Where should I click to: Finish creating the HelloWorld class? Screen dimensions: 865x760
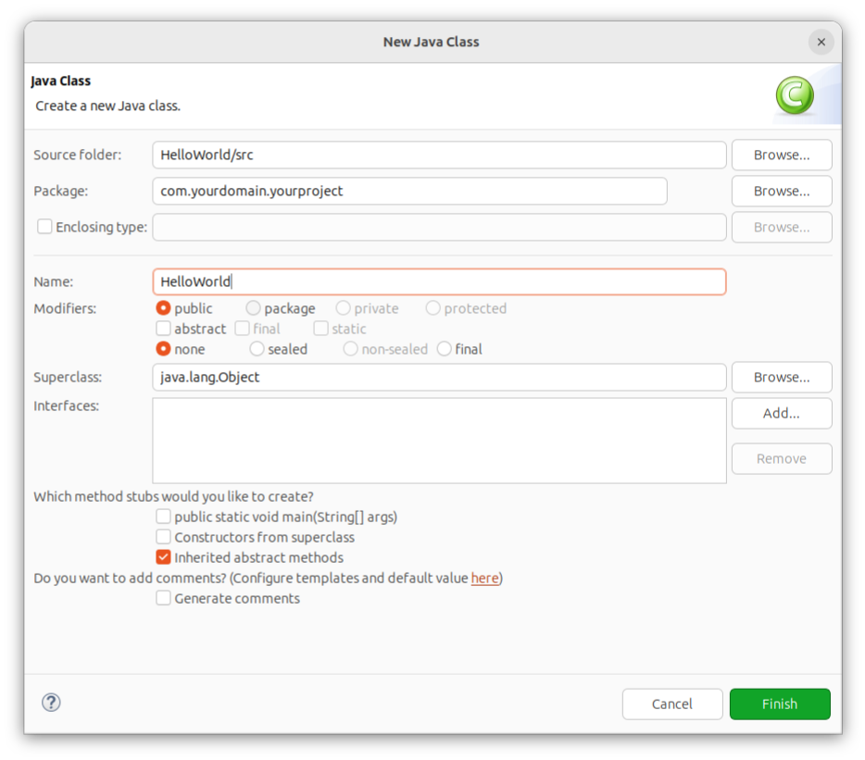tap(779, 704)
